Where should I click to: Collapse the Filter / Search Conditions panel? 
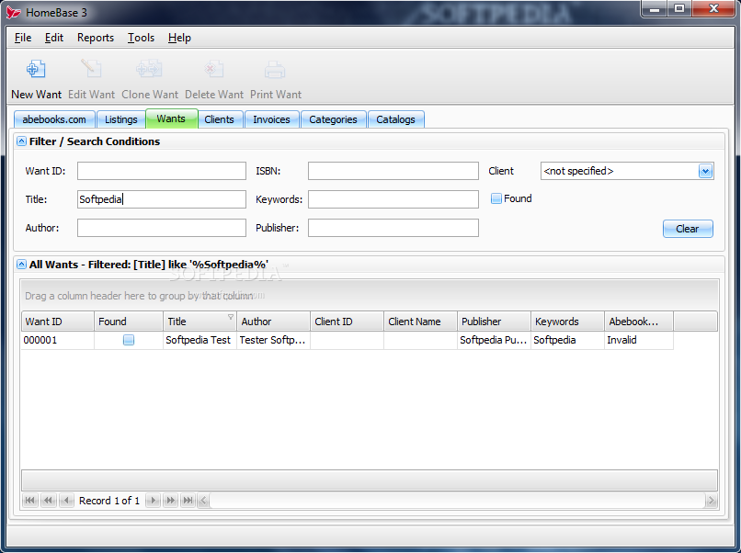coord(21,141)
